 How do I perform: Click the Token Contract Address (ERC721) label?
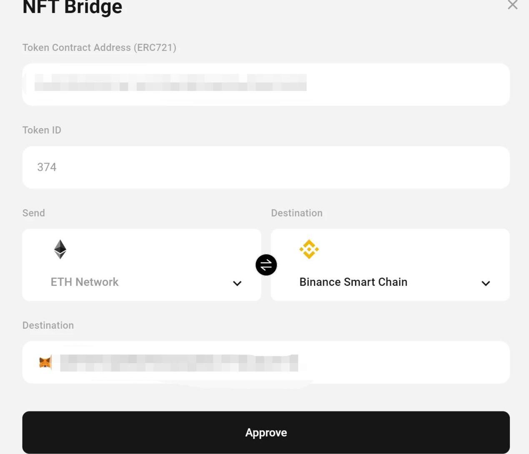[x=99, y=48]
